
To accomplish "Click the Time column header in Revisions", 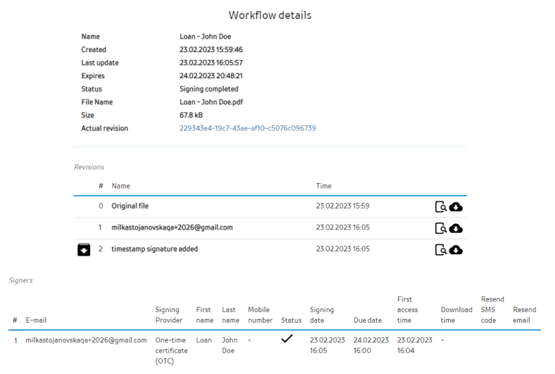I will 324,186.
